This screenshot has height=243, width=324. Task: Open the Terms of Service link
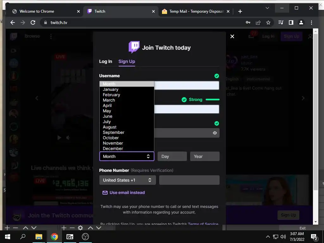point(203,224)
